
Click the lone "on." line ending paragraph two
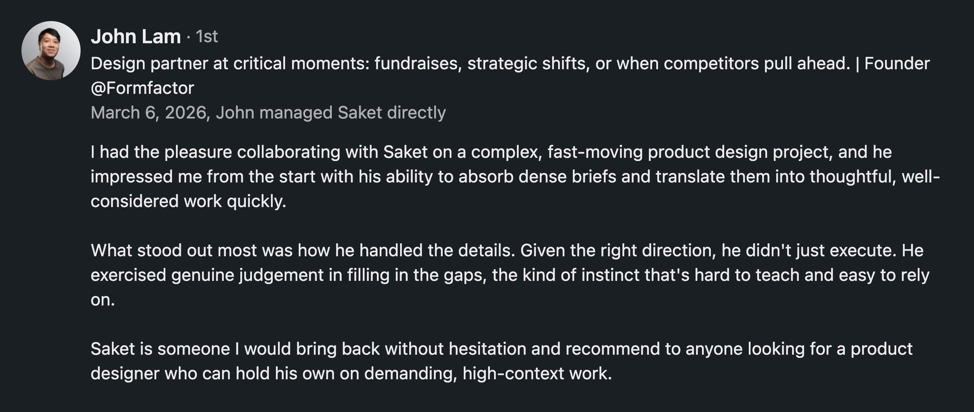(102, 300)
